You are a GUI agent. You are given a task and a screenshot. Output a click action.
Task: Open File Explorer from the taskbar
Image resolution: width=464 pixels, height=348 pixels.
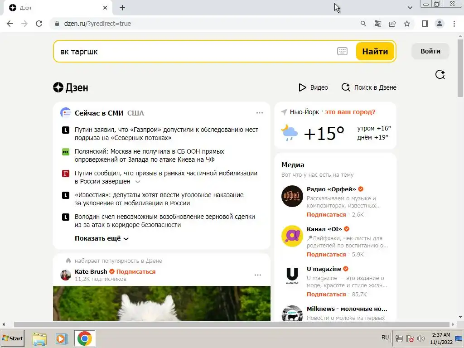(39, 338)
